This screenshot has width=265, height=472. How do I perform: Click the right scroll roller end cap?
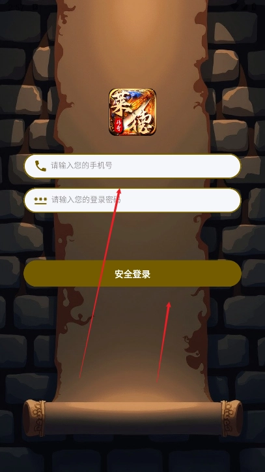232,418
